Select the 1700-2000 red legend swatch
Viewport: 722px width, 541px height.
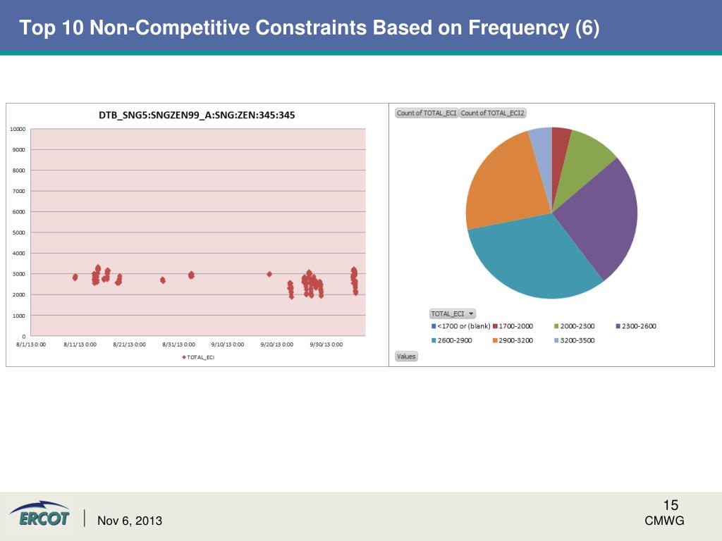tap(495, 326)
